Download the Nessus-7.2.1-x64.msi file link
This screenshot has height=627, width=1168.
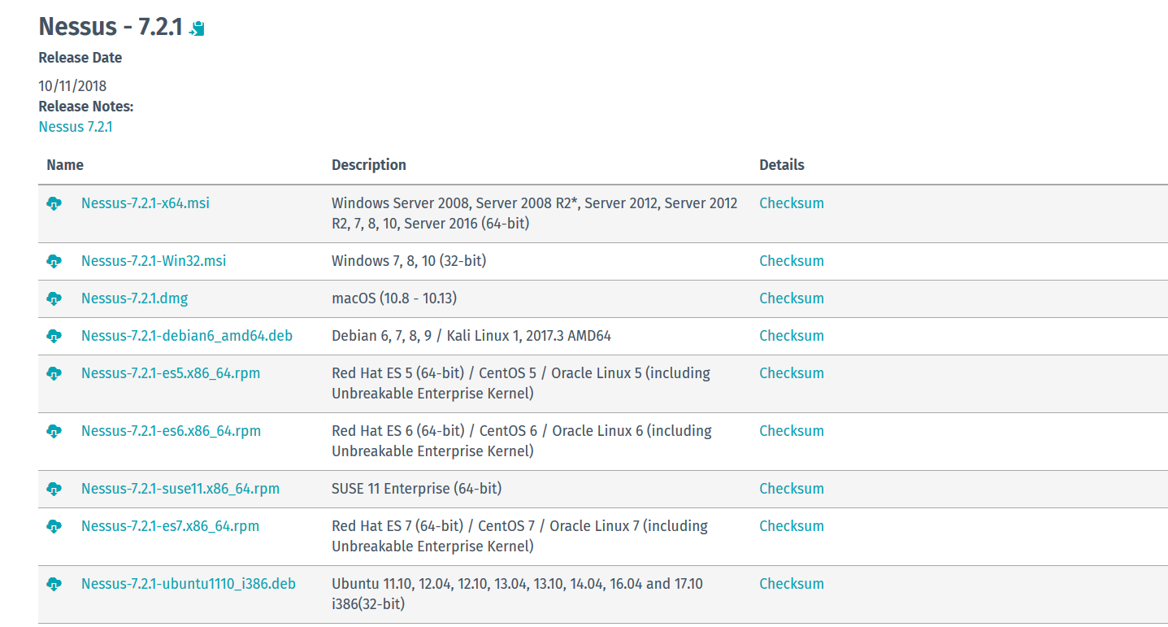[145, 203]
